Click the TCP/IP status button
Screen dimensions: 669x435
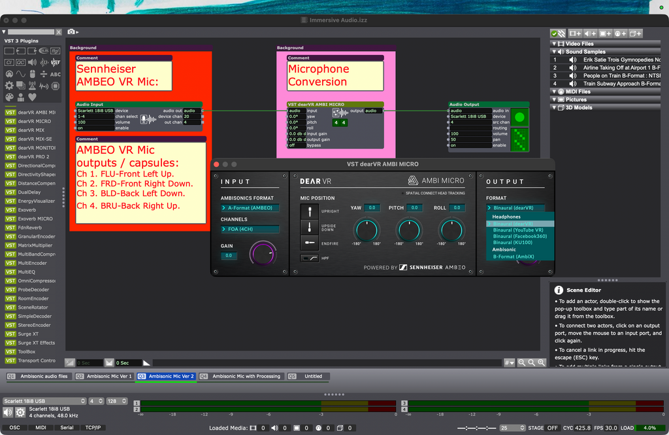click(93, 428)
